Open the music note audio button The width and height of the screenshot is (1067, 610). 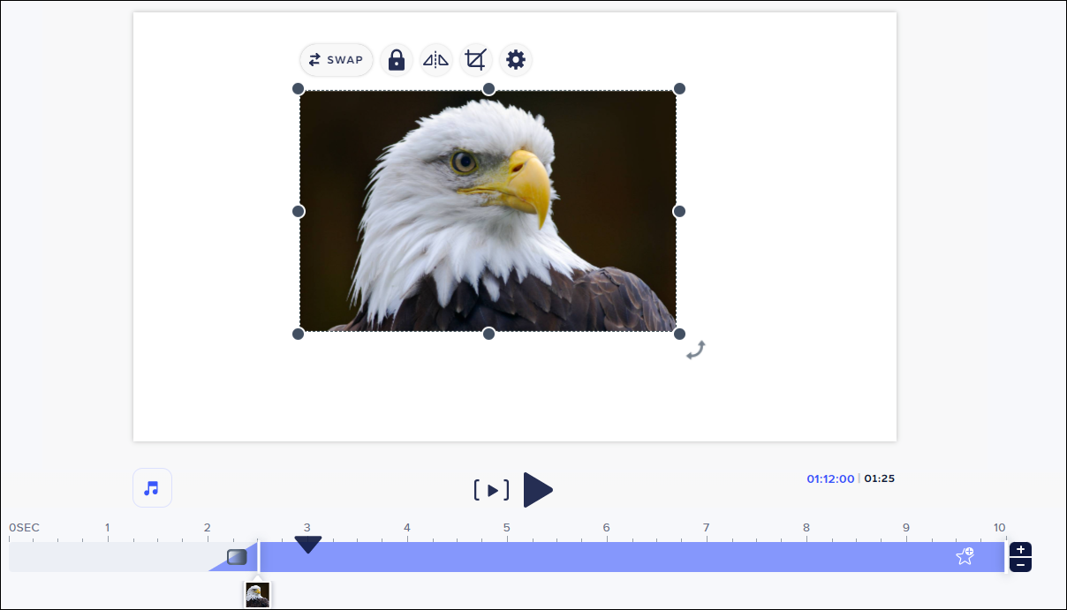[152, 487]
